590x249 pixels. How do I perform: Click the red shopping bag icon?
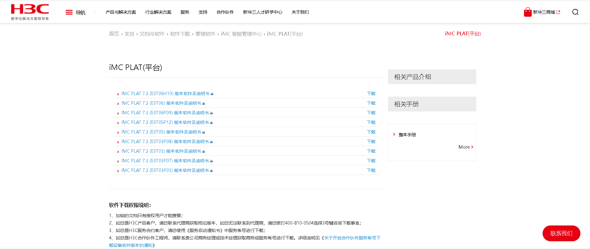pyautogui.click(x=527, y=12)
